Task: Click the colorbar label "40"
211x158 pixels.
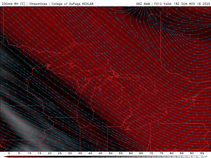Action: pos(90,153)
